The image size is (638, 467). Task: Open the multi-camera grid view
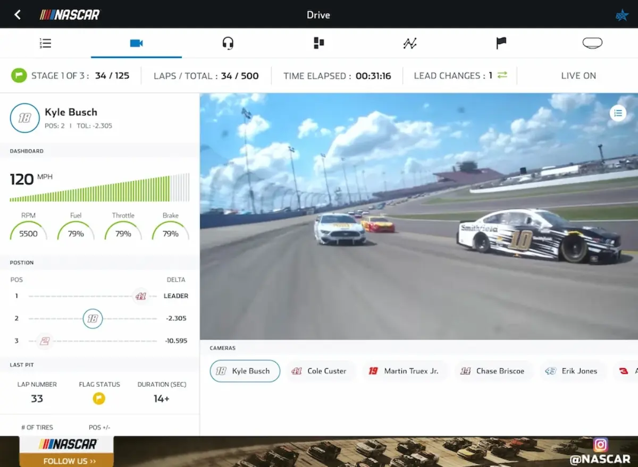click(x=318, y=44)
